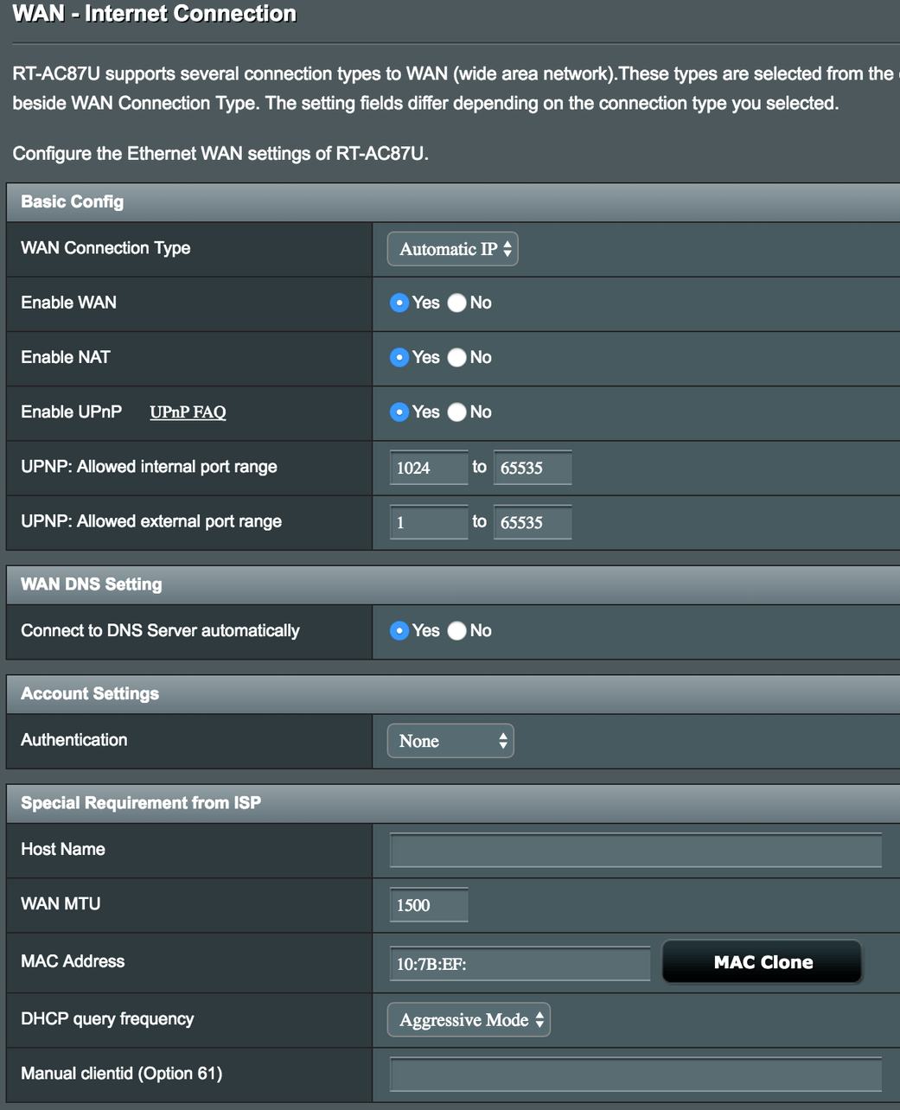Click the MAC Address field
Image resolution: width=900 pixels, height=1110 pixels.
coord(520,964)
